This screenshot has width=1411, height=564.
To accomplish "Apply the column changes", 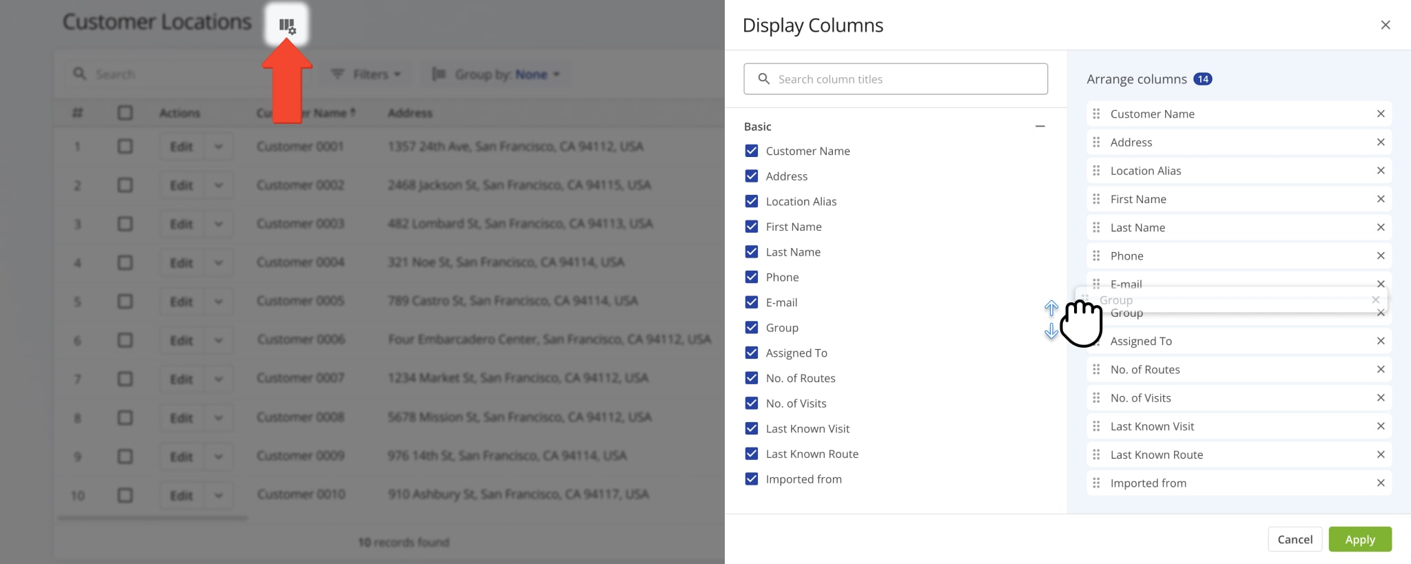I will [1359, 539].
